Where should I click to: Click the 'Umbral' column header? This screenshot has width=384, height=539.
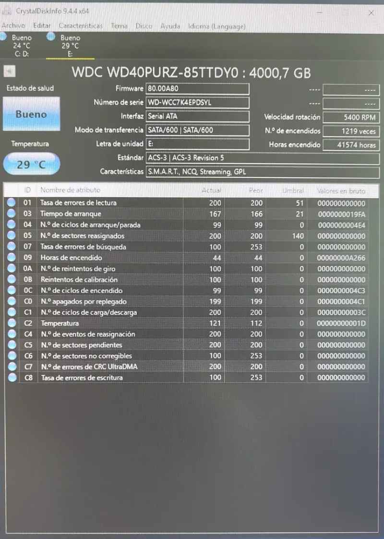[293, 190]
